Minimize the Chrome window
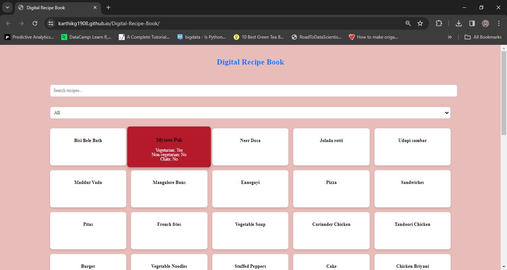This screenshot has width=507, height=270. point(464,7)
